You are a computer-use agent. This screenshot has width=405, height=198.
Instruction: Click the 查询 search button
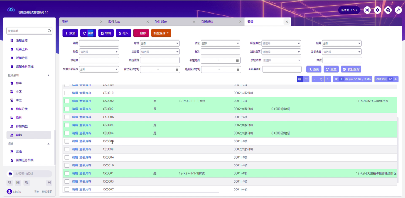[x=314, y=69]
